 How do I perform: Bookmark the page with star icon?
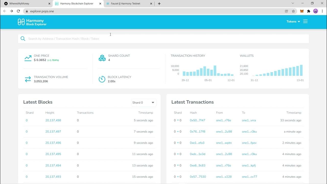pos(293,11)
